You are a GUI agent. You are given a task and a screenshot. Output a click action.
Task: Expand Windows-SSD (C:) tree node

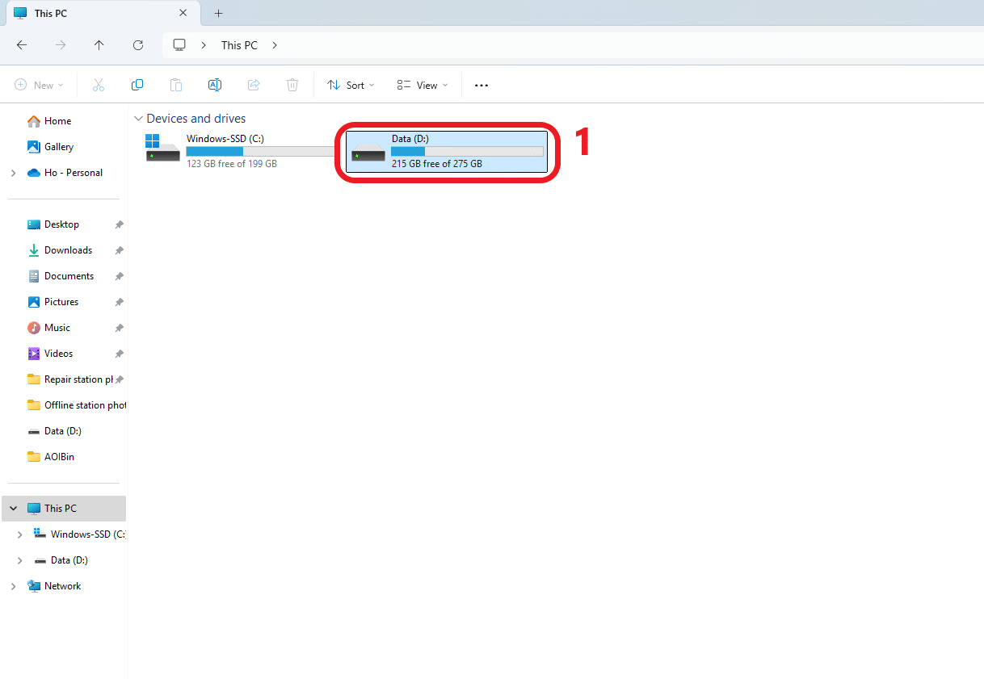[20, 534]
